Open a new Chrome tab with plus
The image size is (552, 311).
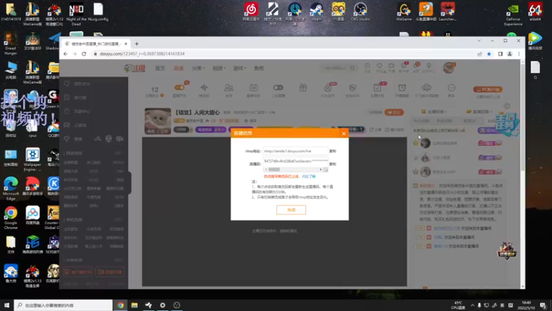point(137,44)
